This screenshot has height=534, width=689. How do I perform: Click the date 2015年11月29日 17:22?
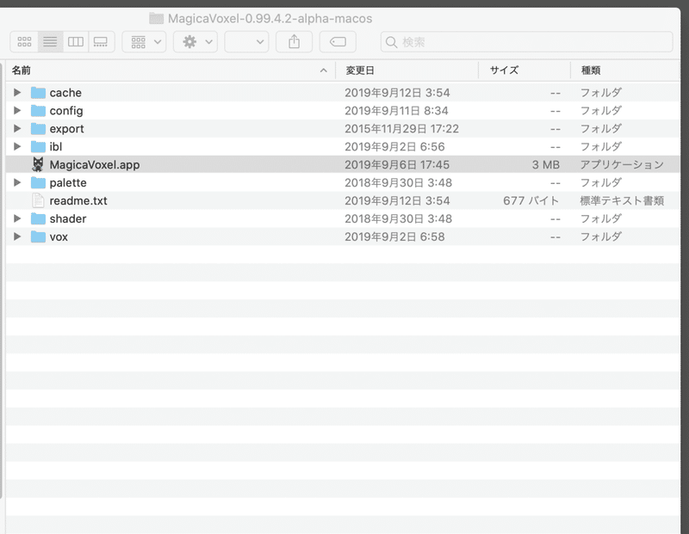click(401, 129)
